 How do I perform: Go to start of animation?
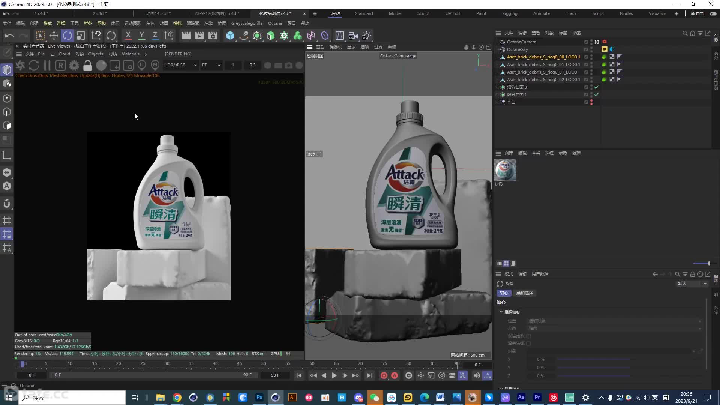click(299, 375)
